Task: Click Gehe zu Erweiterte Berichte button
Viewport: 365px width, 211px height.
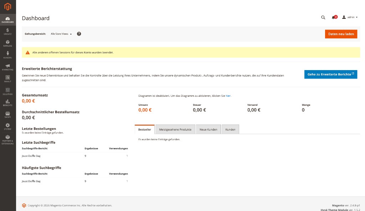Action: coord(330,74)
